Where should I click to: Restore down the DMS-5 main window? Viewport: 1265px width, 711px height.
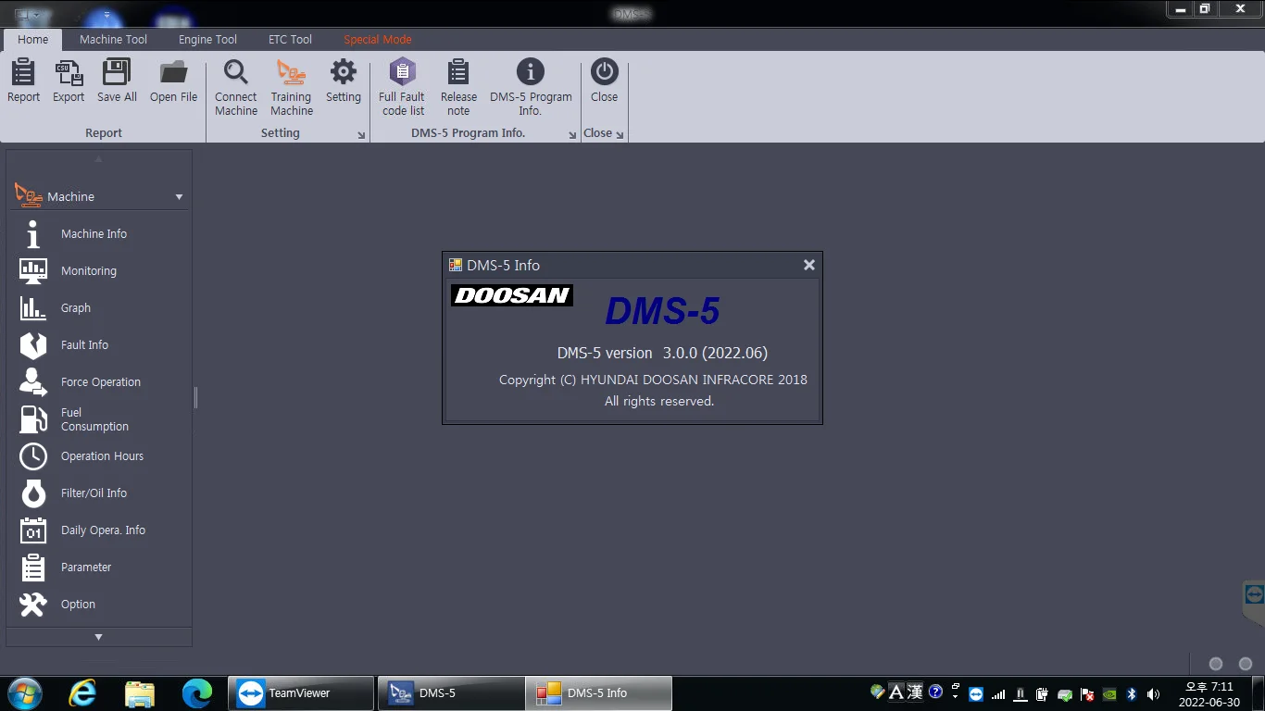[x=1205, y=9]
